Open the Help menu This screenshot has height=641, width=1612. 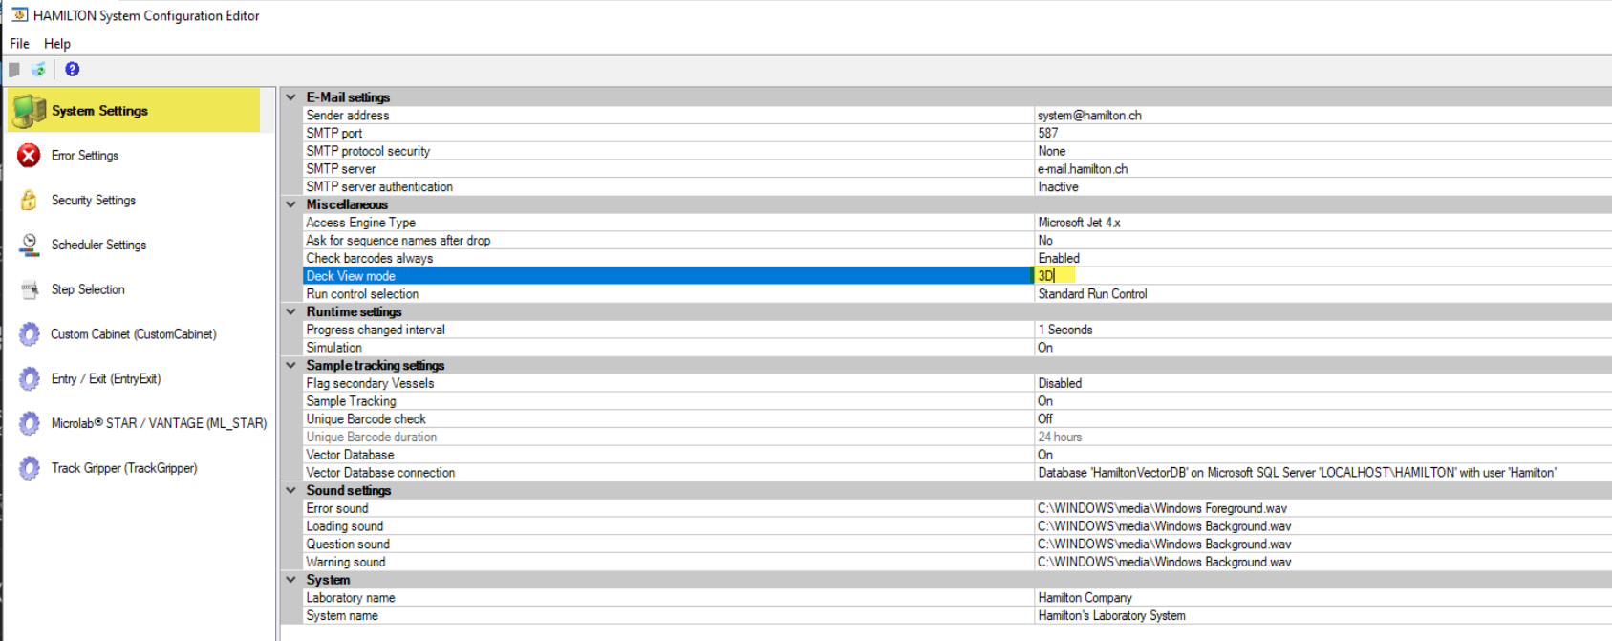click(x=57, y=44)
